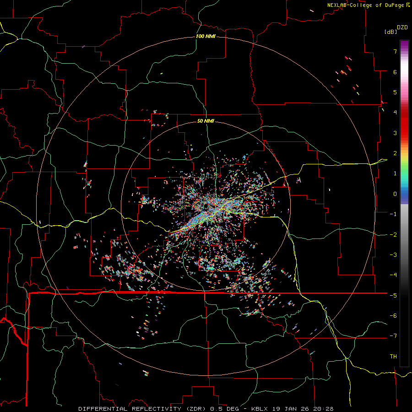Click the 4 value on color scale
The height and width of the screenshot is (412, 412).
395,113
